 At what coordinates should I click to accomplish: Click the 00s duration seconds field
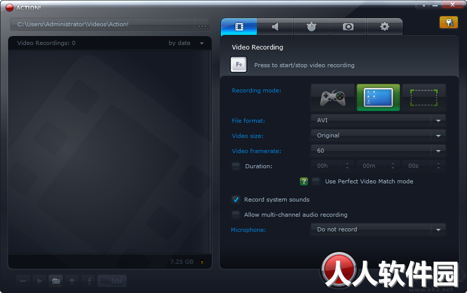point(423,166)
